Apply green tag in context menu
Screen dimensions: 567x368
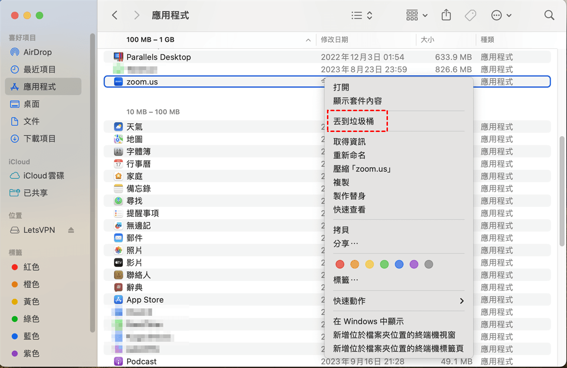[384, 264]
